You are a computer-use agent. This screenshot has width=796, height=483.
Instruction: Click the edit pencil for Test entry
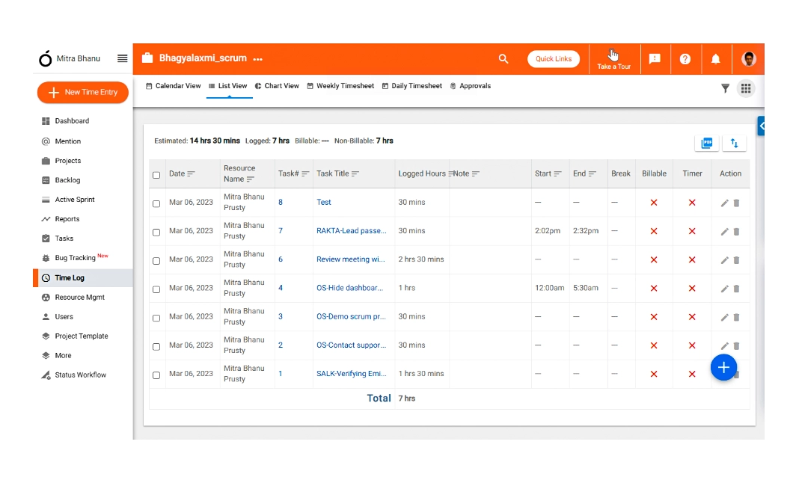point(724,203)
